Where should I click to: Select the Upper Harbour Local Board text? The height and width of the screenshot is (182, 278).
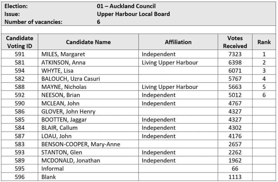pos(133,14)
